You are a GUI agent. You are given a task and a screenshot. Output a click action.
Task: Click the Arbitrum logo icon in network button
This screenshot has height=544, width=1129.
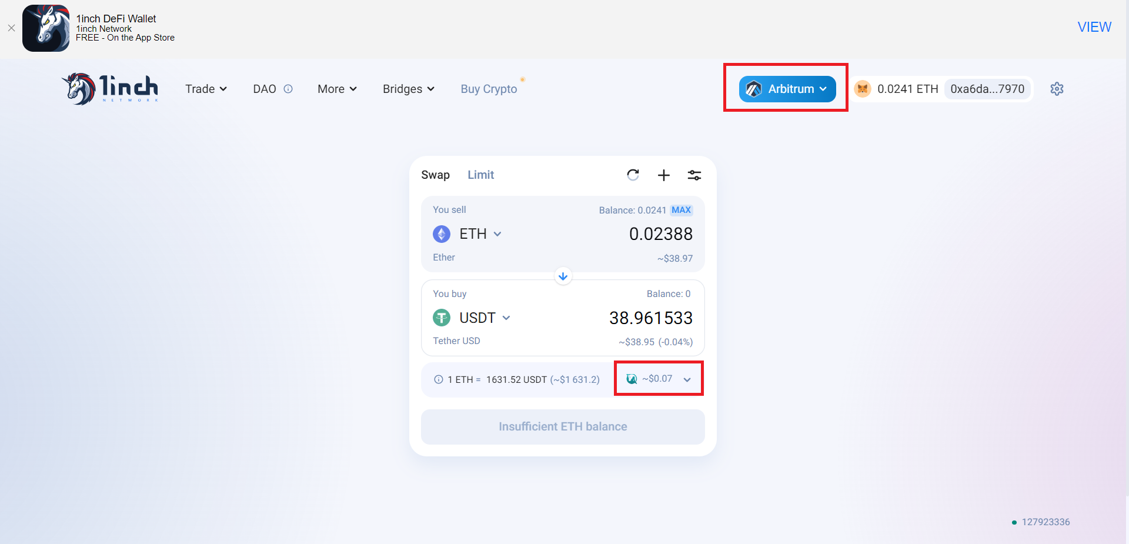(x=754, y=89)
